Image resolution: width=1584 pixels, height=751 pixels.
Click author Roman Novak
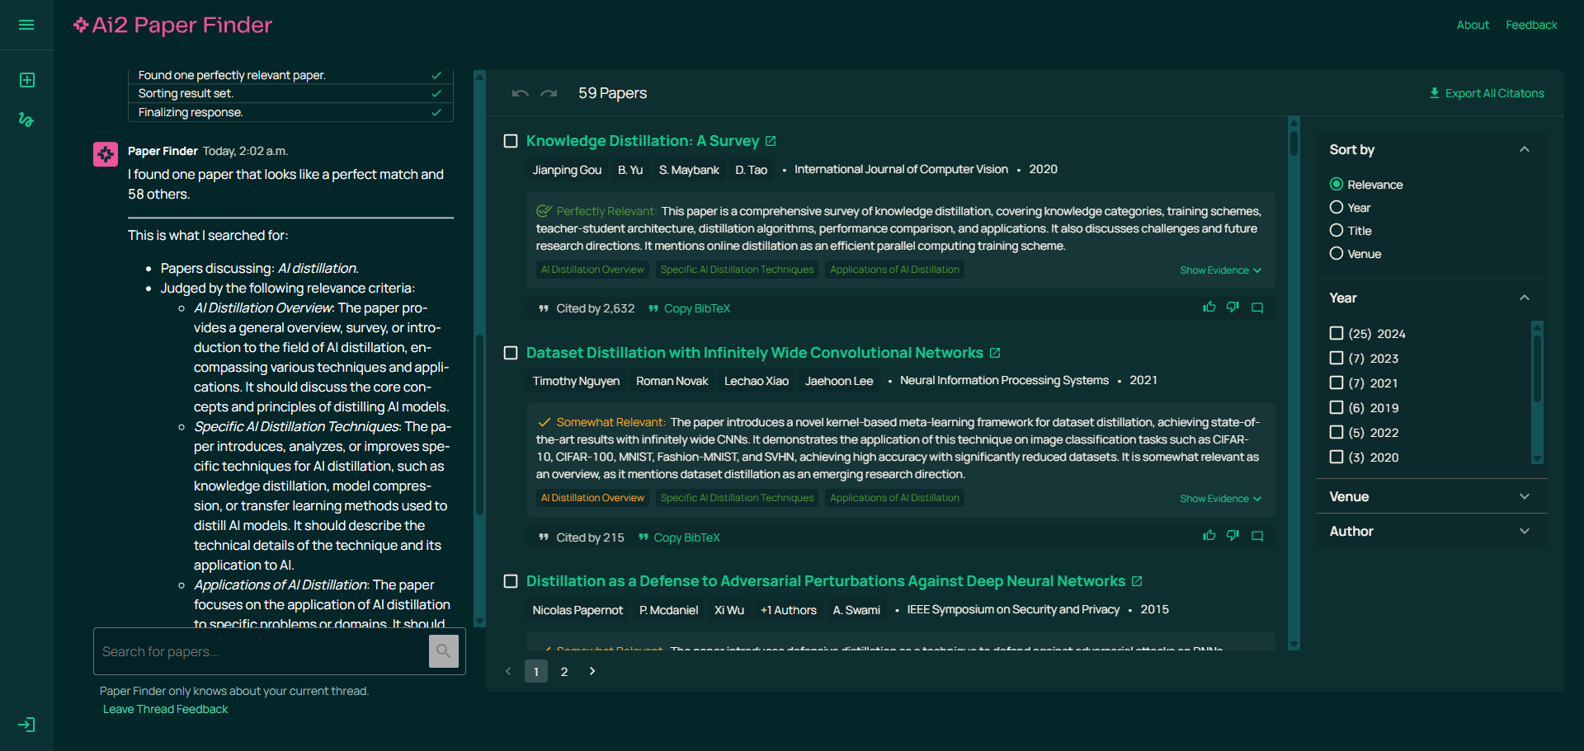(672, 381)
